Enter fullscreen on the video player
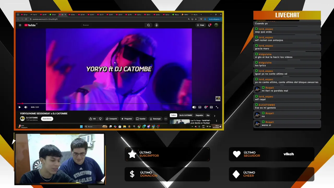 coord(217,107)
